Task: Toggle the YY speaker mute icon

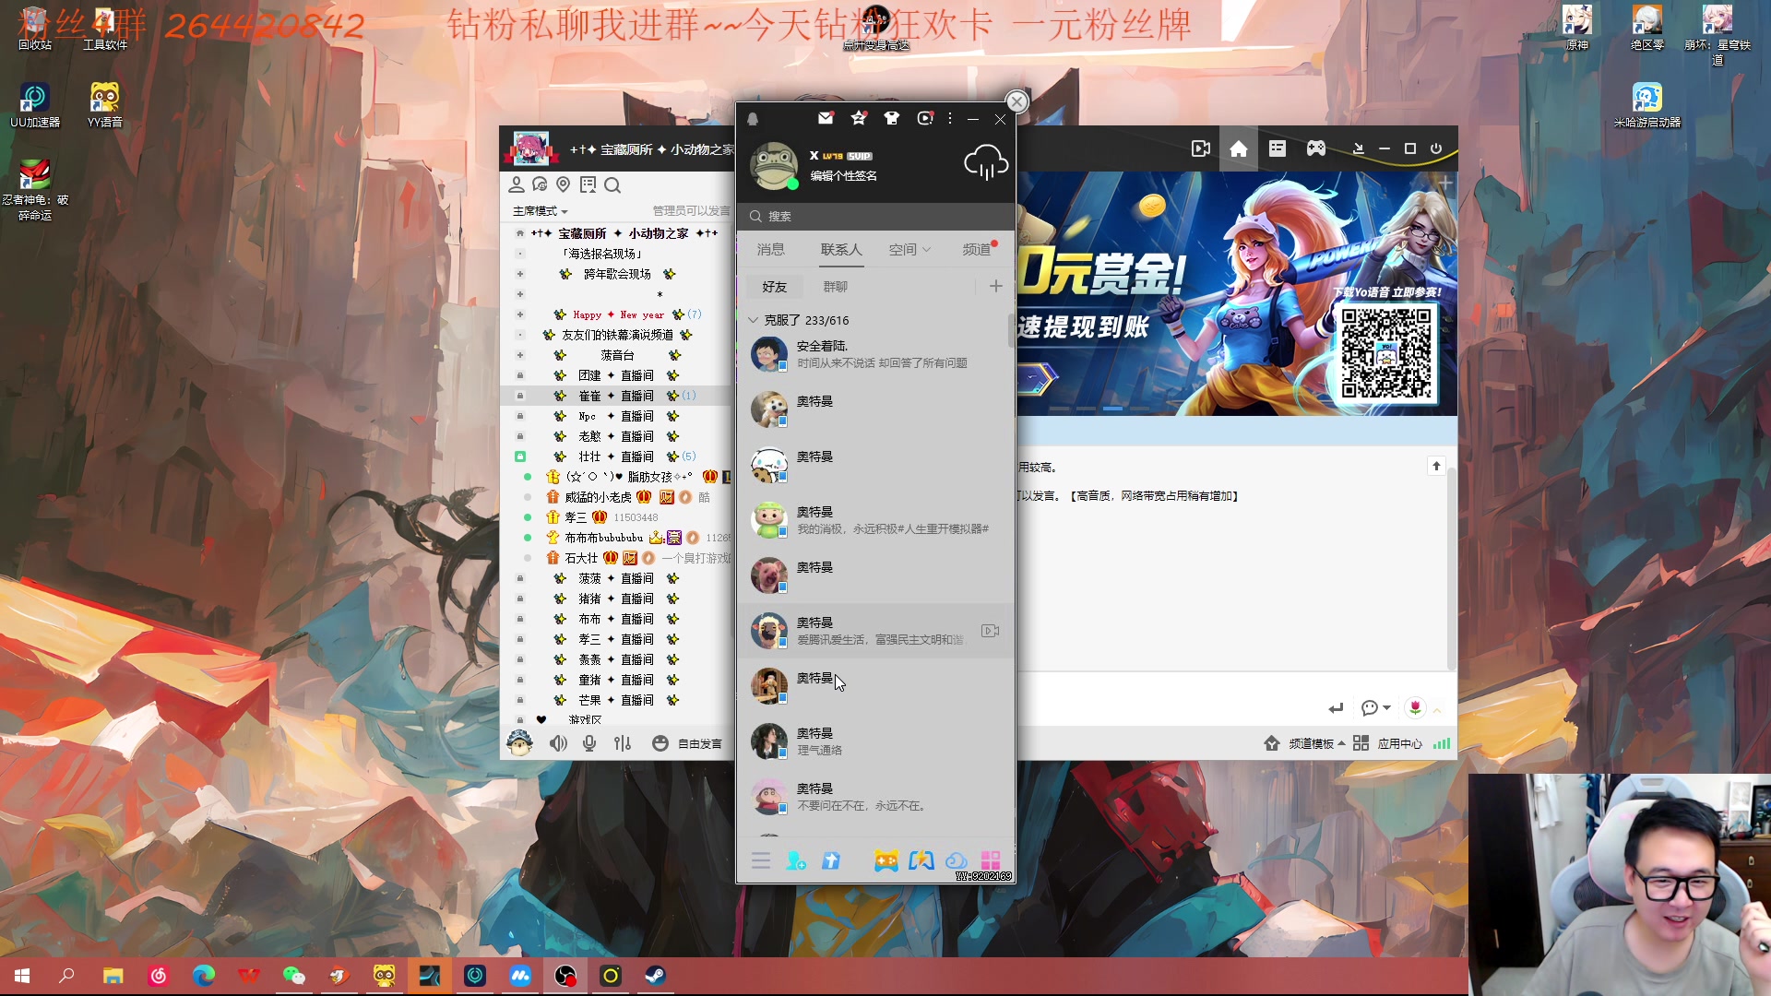Action: (559, 743)
